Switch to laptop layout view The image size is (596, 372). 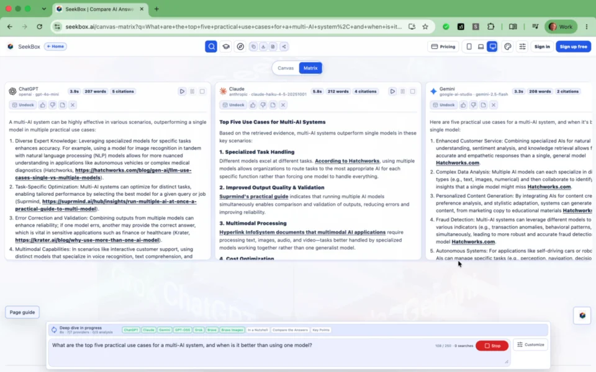(481, 46)
